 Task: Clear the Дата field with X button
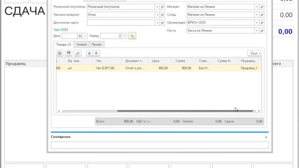coord(85,36)
